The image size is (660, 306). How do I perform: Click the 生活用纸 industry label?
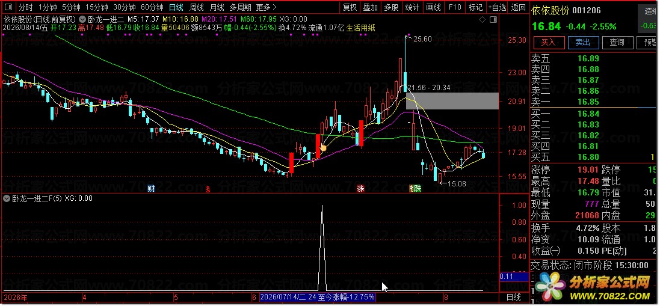click(x=361, y=27)
